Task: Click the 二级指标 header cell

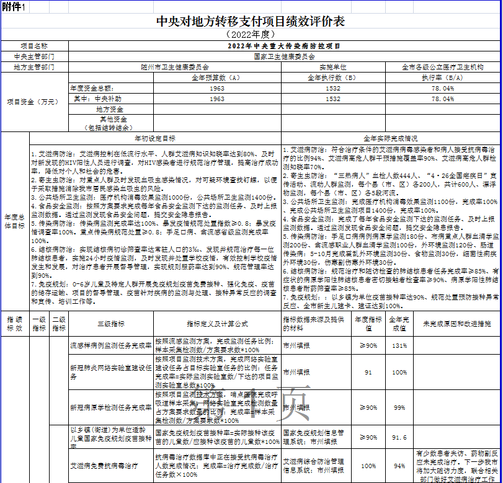Action: (x=59, y=324)
